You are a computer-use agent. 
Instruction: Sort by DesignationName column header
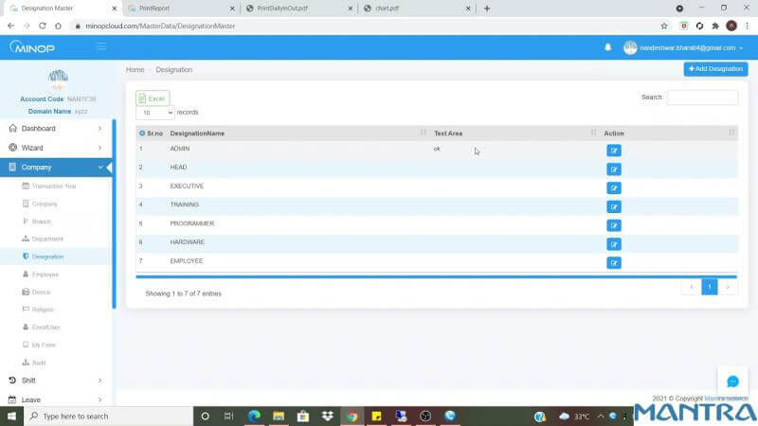click(197, 133)
